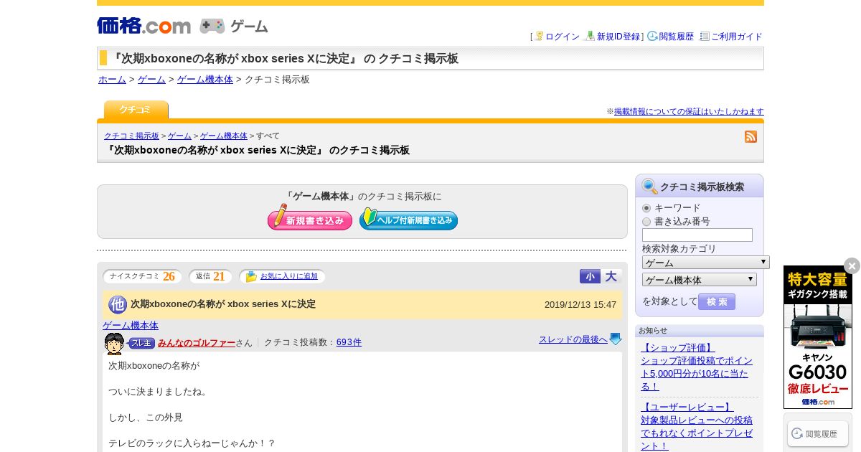Click post line テレビのラックに入らねーじゃんか！？

[192, 443]
